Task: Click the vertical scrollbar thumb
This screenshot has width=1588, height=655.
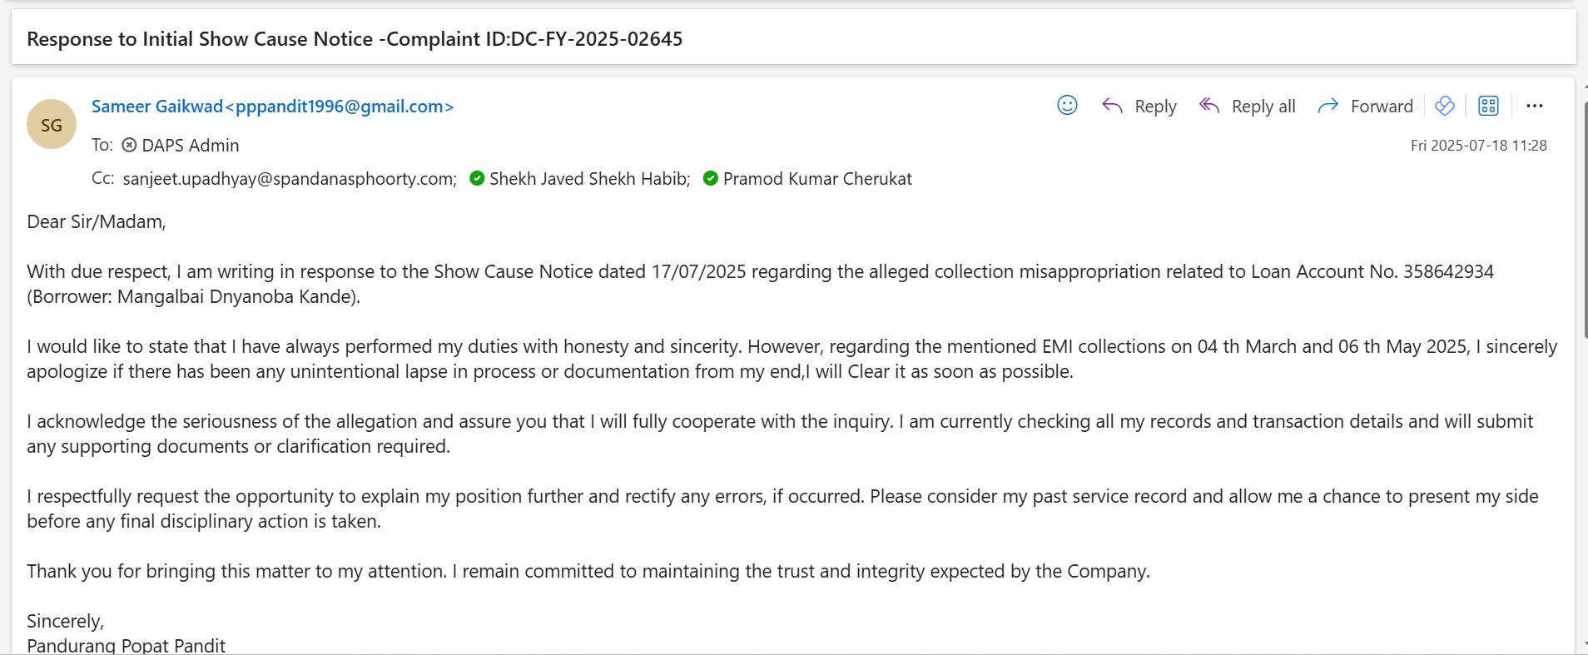Action: point(1585,216)
